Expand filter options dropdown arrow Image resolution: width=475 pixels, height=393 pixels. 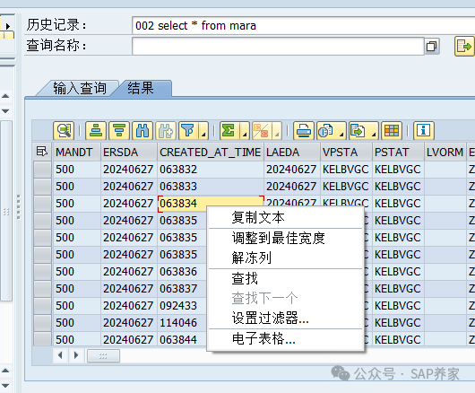click(203, 131)
